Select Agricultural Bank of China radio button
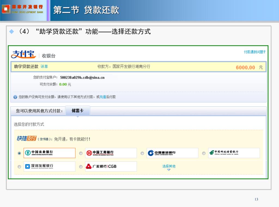 19,153
